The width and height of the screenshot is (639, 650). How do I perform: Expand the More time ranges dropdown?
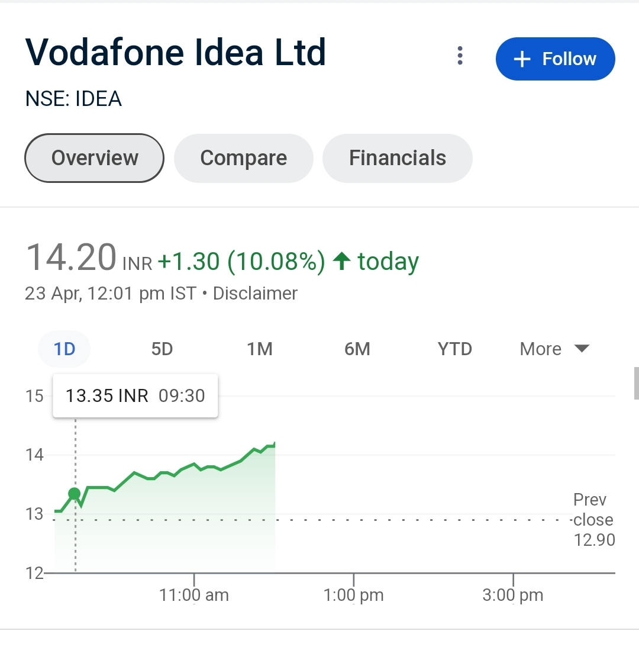pyautogui.click(x=554, y=349)
